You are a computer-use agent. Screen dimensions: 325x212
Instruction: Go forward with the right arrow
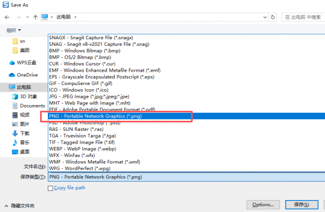[x=19, y=17]
